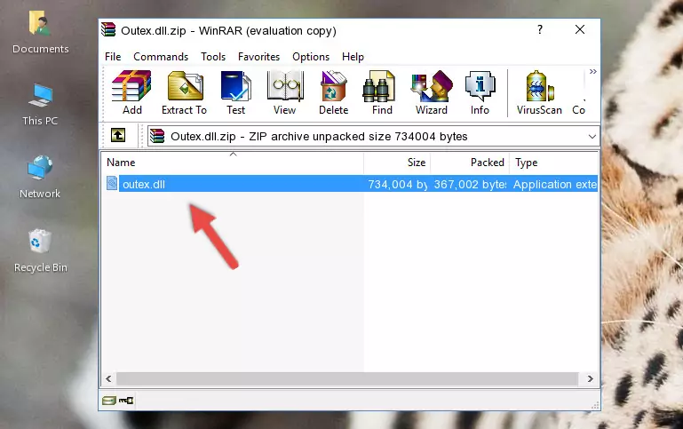683x429 pixels.
Task: Open the Favorites menu
Action: pyautogui.click(x=258, y=57)
